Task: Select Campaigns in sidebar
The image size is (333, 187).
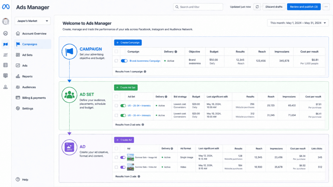Action: (x=33, y=44)
